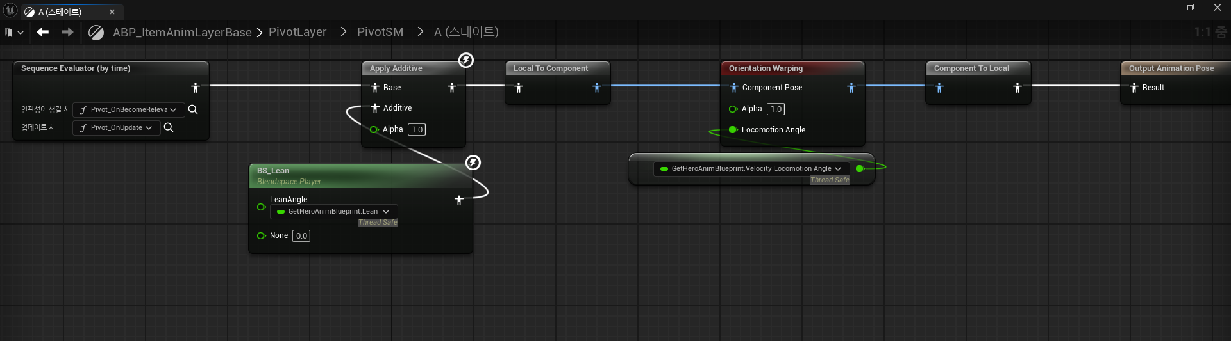Click the Velocity Locomotion Angle output pin
This screenshot has width=1231, height=341.
(860, 168)
